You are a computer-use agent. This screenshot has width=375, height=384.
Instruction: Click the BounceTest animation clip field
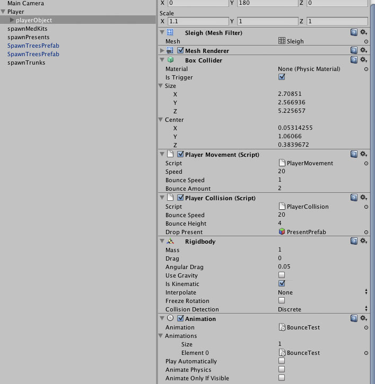tap(318, 327)
